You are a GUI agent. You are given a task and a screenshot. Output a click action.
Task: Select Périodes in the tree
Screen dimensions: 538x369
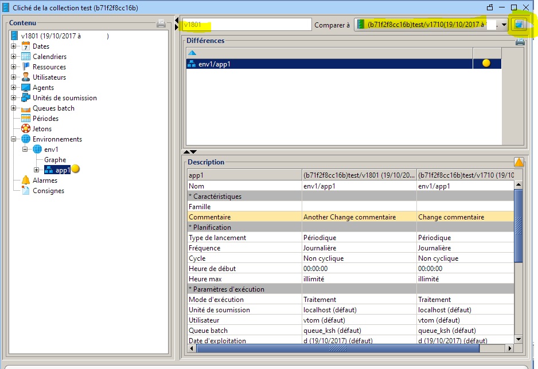coord(45,119)
